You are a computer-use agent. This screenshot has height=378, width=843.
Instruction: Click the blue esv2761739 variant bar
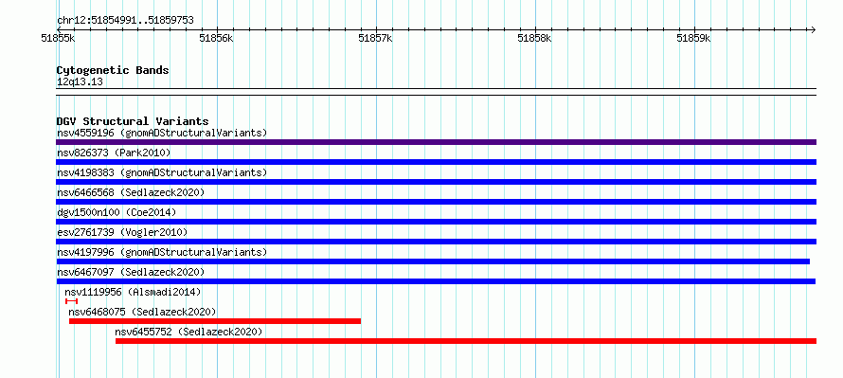436,242
